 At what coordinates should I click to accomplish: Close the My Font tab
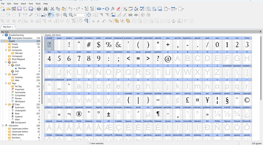[x=13, y=27]
